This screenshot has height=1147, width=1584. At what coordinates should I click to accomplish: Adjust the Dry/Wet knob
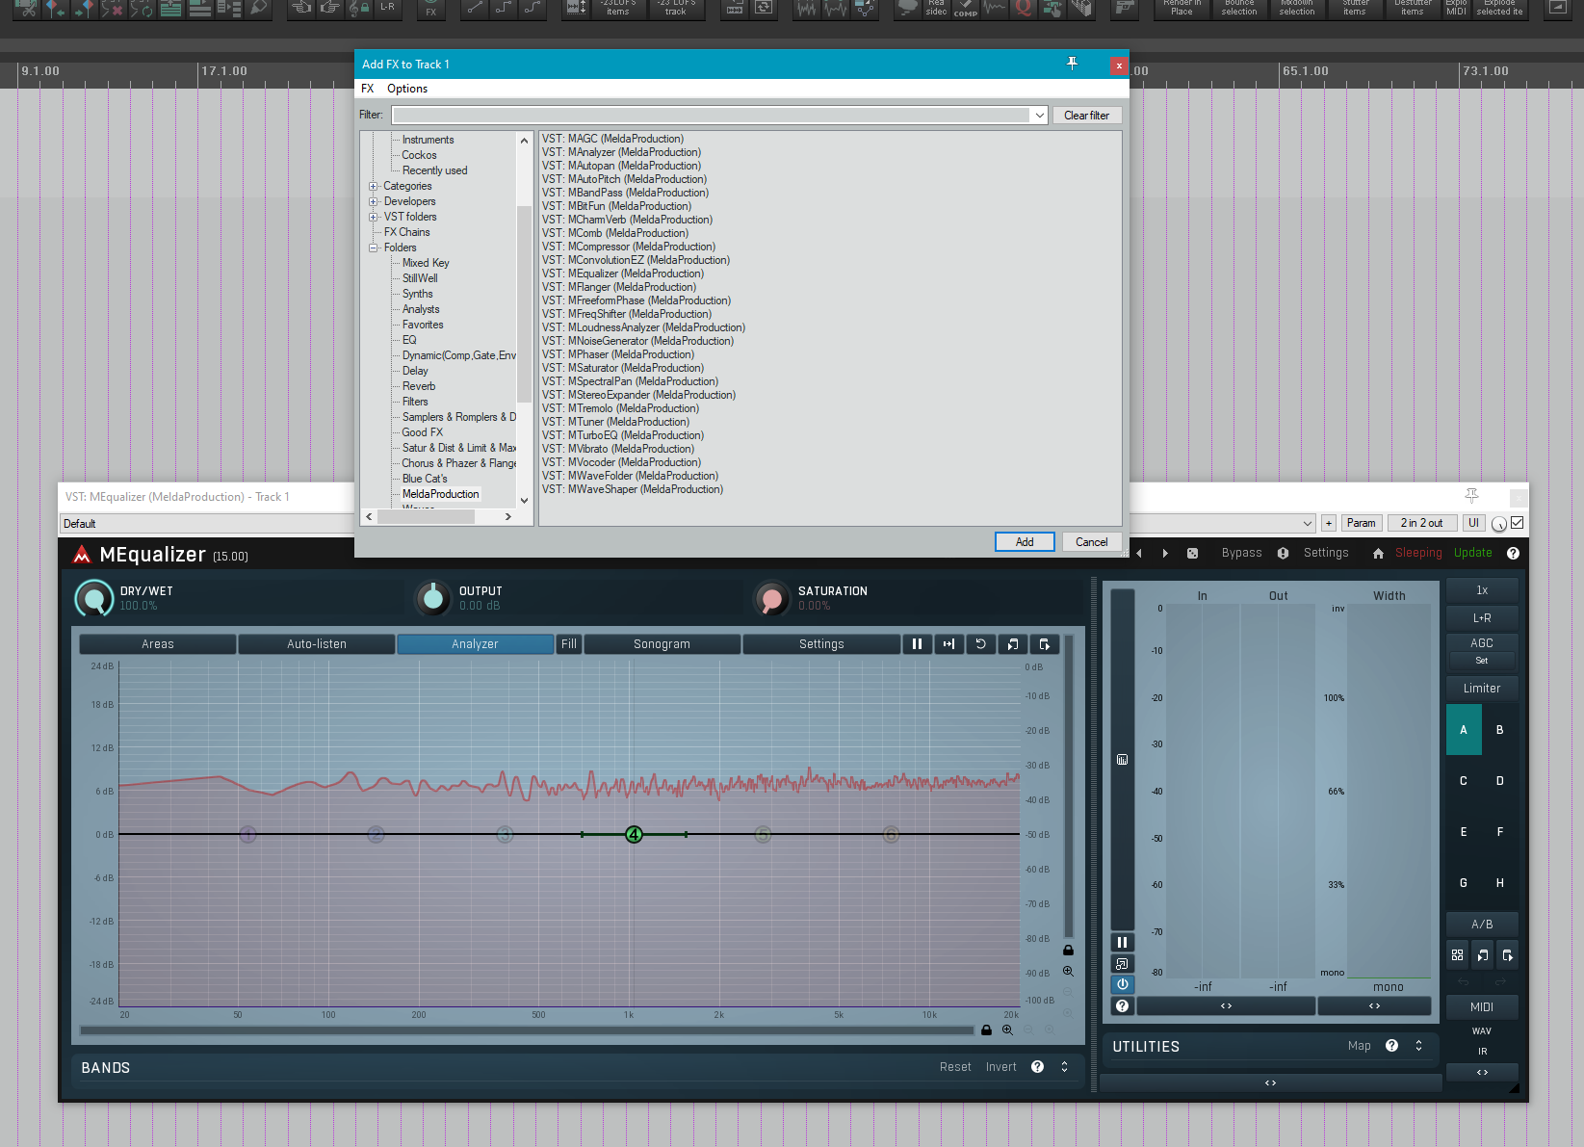tap(94, 598)
